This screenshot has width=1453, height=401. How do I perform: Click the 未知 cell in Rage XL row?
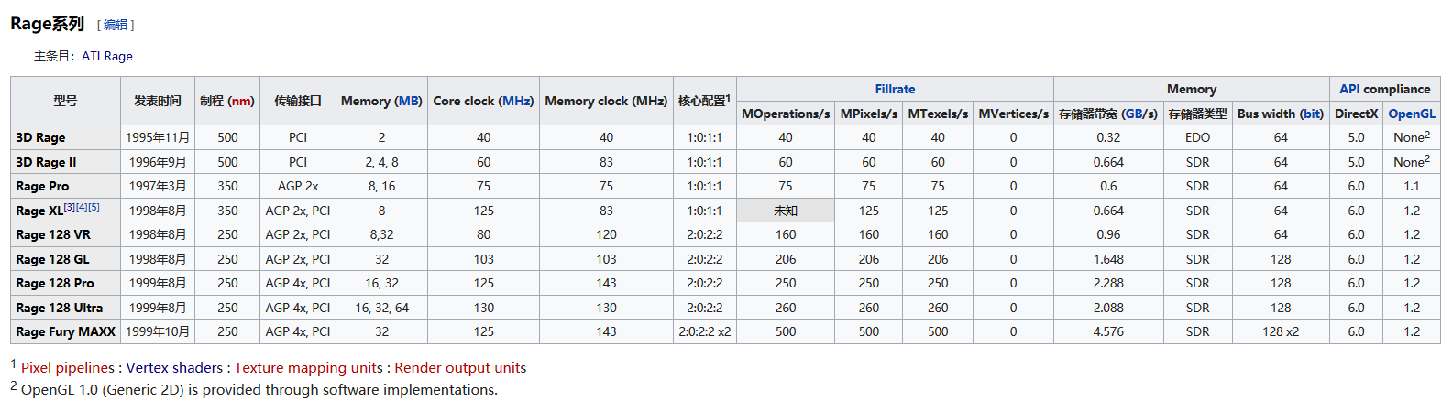786,211
